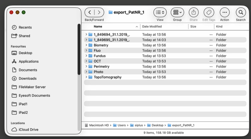Select the Perimetry folder name
Screen dimensions: 251x139
pyautogui.click(x=101, y=67)
